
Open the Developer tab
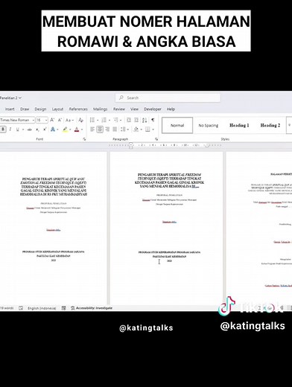(x=153, y=109)
